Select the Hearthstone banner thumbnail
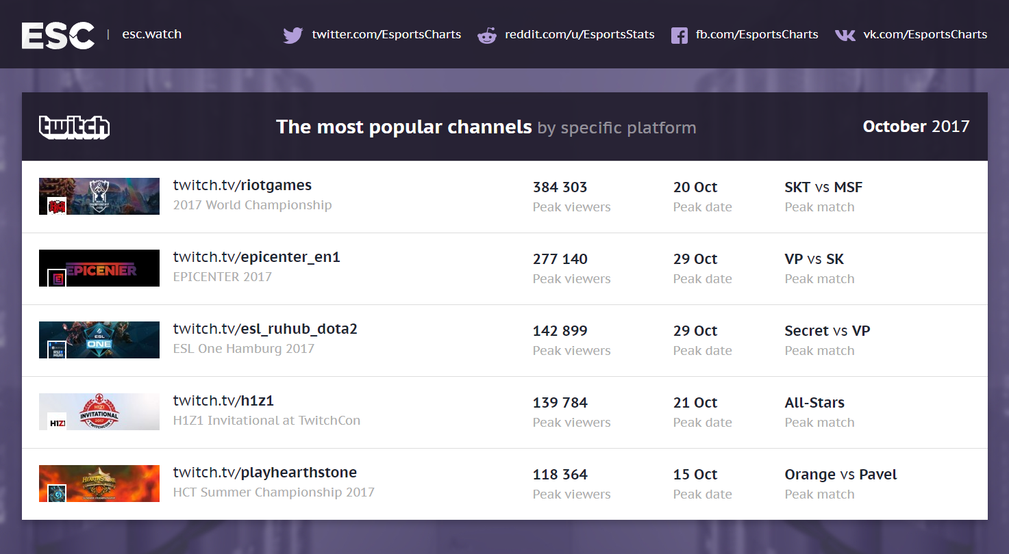 coord(99,484)
